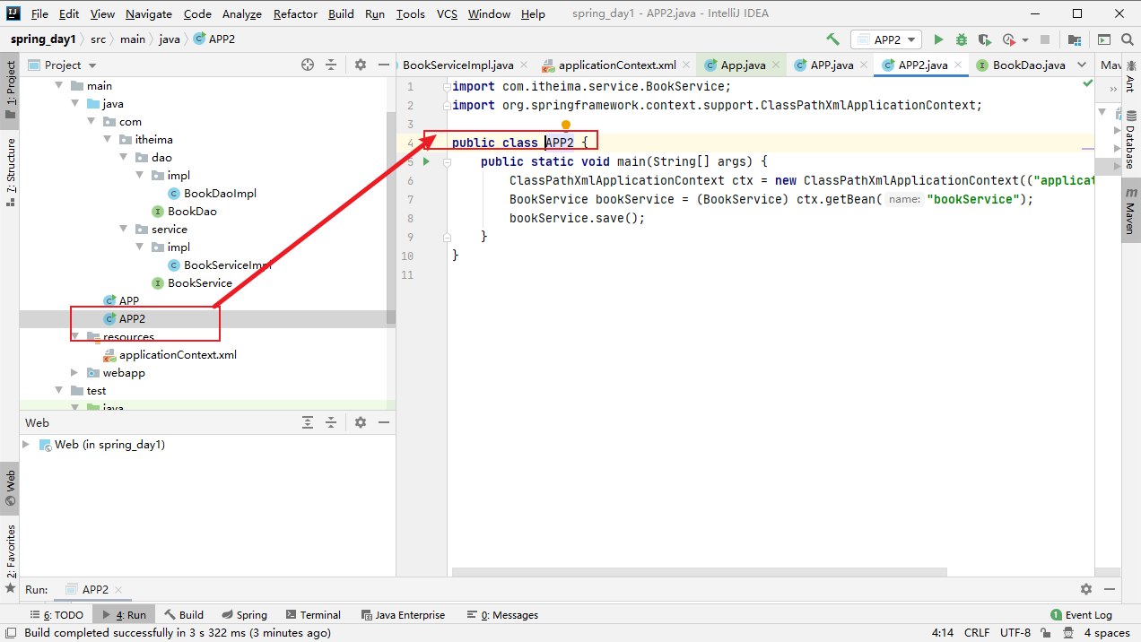Click the Build Project hammer icon
This screenshot has width=1141, height=642.
(832, 39)
